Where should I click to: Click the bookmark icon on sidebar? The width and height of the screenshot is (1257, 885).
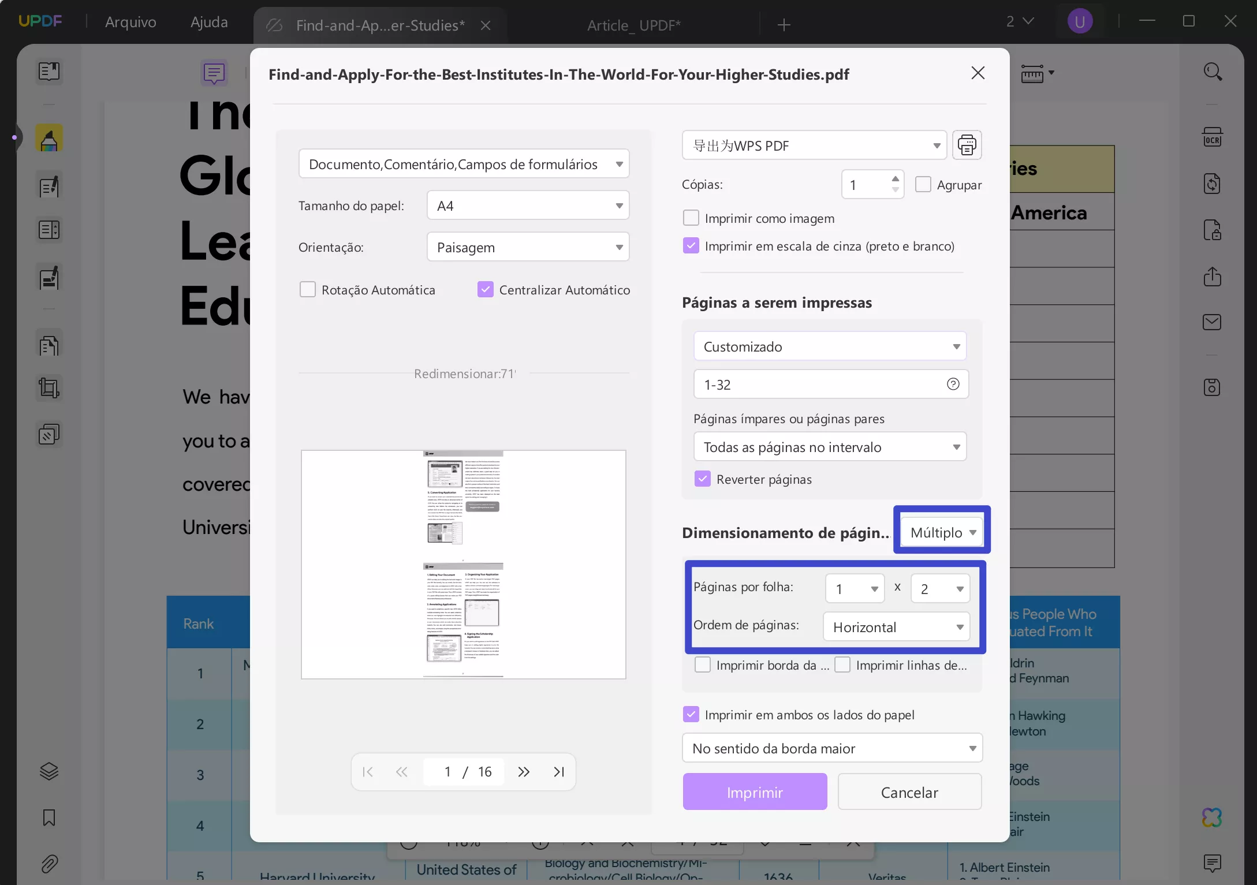click(49, 817)
